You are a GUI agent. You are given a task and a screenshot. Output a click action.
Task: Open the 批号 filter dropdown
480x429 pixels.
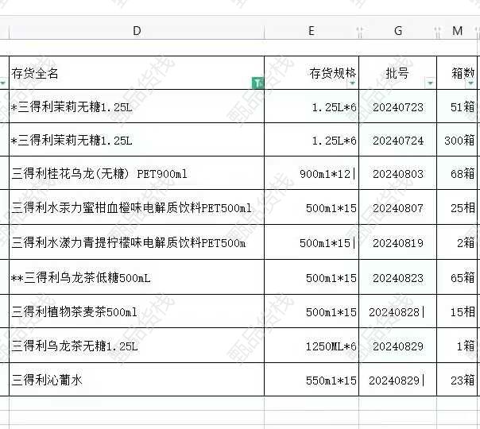coord(430,83)
